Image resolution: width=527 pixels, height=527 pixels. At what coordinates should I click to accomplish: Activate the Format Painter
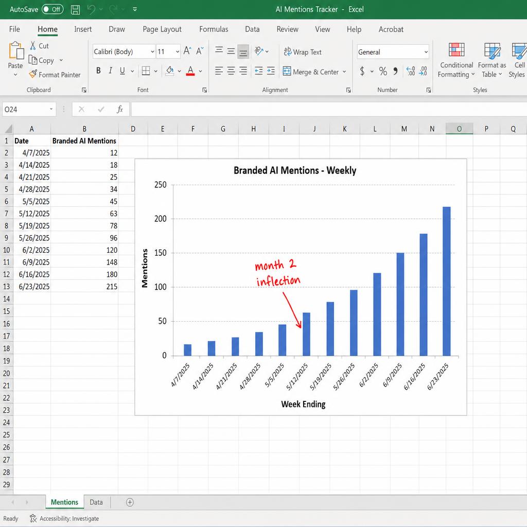click(x=55, y=75)
